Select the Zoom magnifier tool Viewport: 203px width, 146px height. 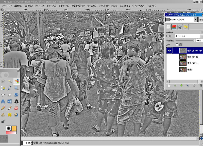pyautogui.click(x=16, y=88)
